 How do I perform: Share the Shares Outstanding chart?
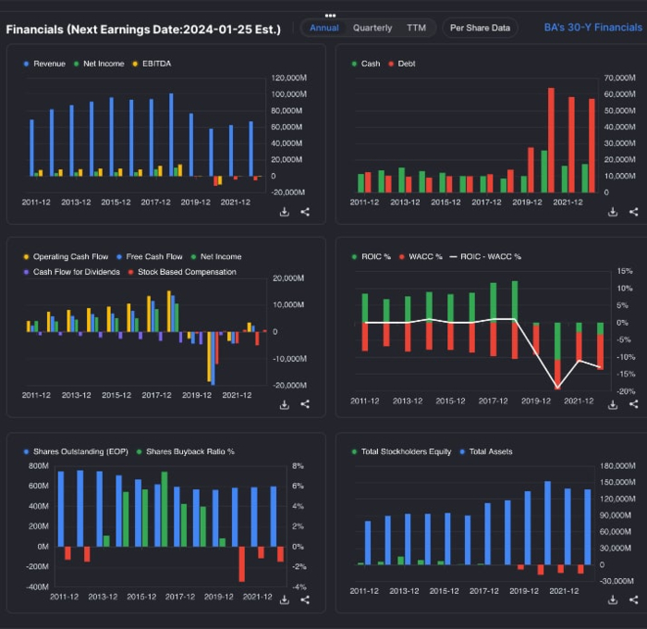tap(305, 599)
